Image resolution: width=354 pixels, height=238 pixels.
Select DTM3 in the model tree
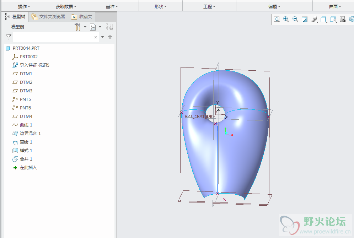click(26, 91)
